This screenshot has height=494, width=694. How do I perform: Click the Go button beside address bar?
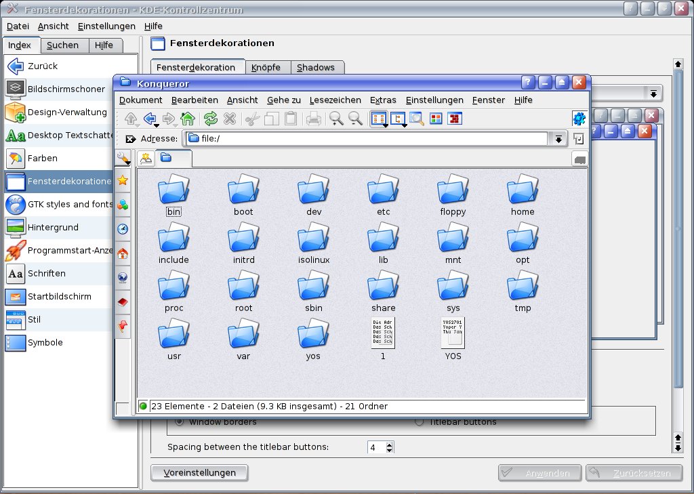(x=579, y=138)
